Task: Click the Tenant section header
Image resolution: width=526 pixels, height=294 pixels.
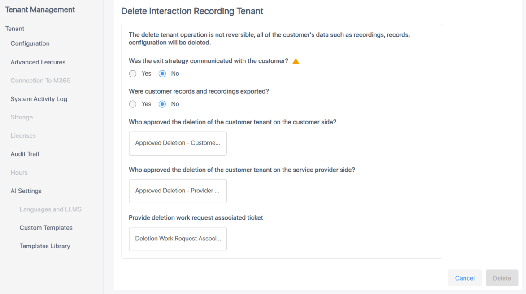Action: pos(15,29)
